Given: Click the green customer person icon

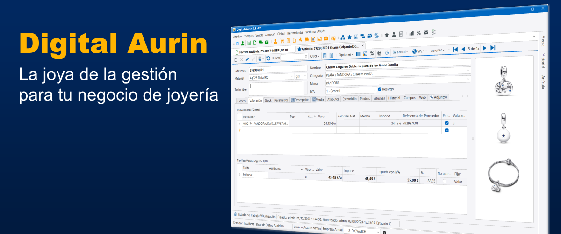Looking at the screenshot, I should [243, 43].
